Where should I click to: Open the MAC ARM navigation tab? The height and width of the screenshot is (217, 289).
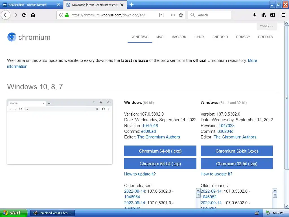tap(179, 37)
